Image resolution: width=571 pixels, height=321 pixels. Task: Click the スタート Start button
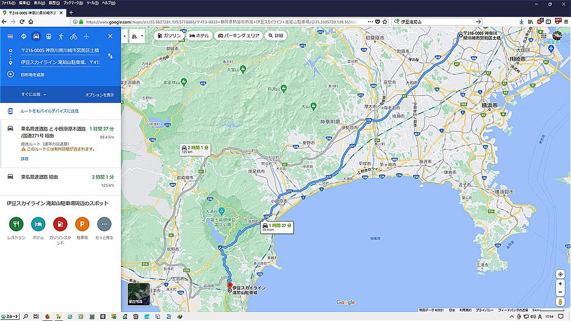tap(10, 317)
